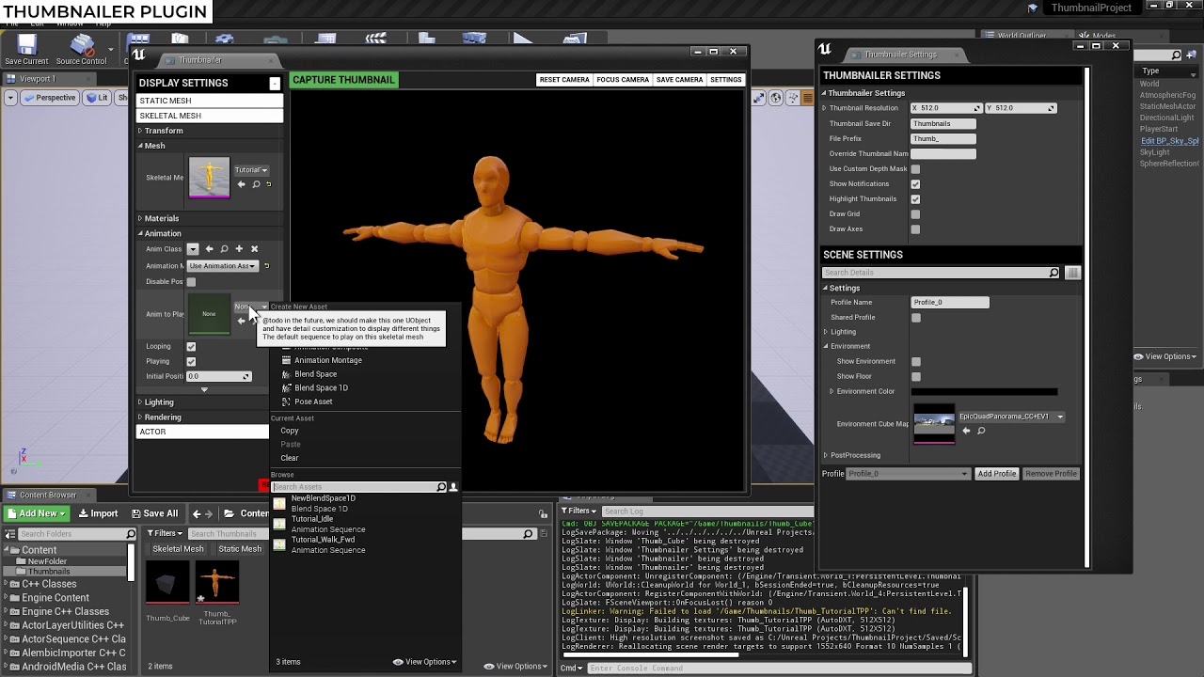
Task: Uncheck Highlight Thumbnails checkbox
Action: [915, 199]
